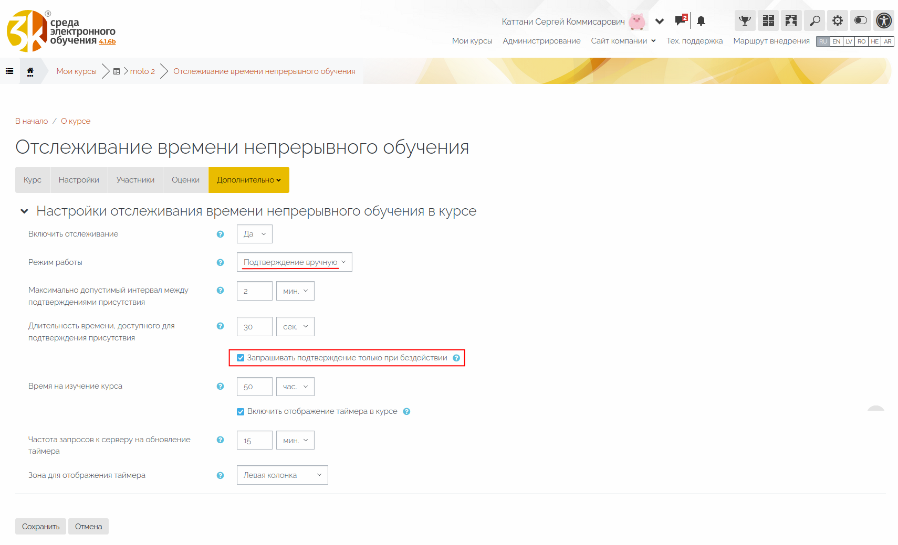This screenshot has width=898, height=545.
Task: Open the accessibility icon
Action: [x=884, y=21]
